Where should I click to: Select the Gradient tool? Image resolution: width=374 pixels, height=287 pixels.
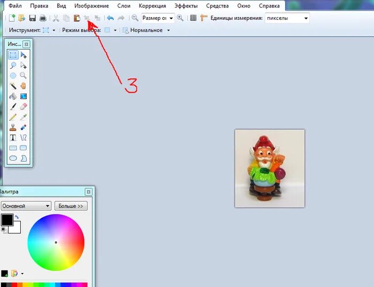[24, 97]
